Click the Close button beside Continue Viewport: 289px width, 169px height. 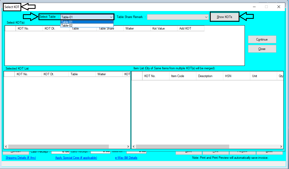point(262,49)
